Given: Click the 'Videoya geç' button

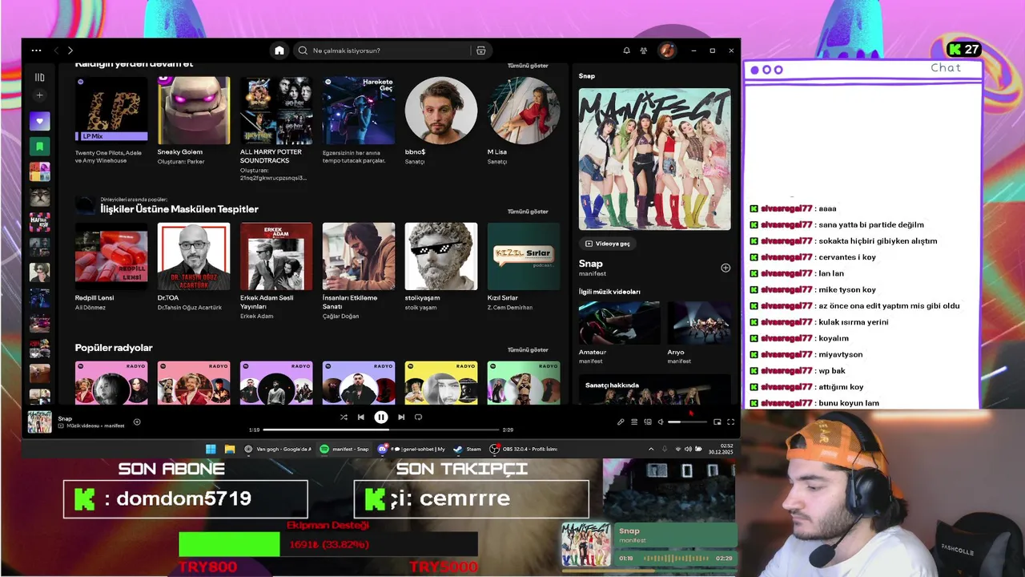Looking at the screenshot, I should 608,244.
